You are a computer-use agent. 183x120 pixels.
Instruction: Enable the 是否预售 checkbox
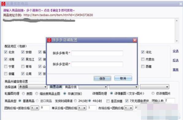tap(108, 101)
